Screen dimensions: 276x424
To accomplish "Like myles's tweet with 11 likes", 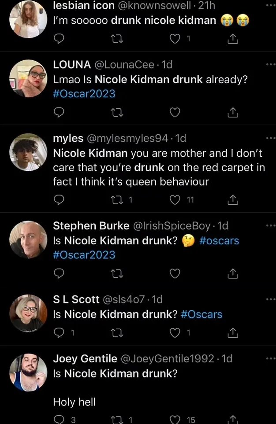I will (175, 200).
